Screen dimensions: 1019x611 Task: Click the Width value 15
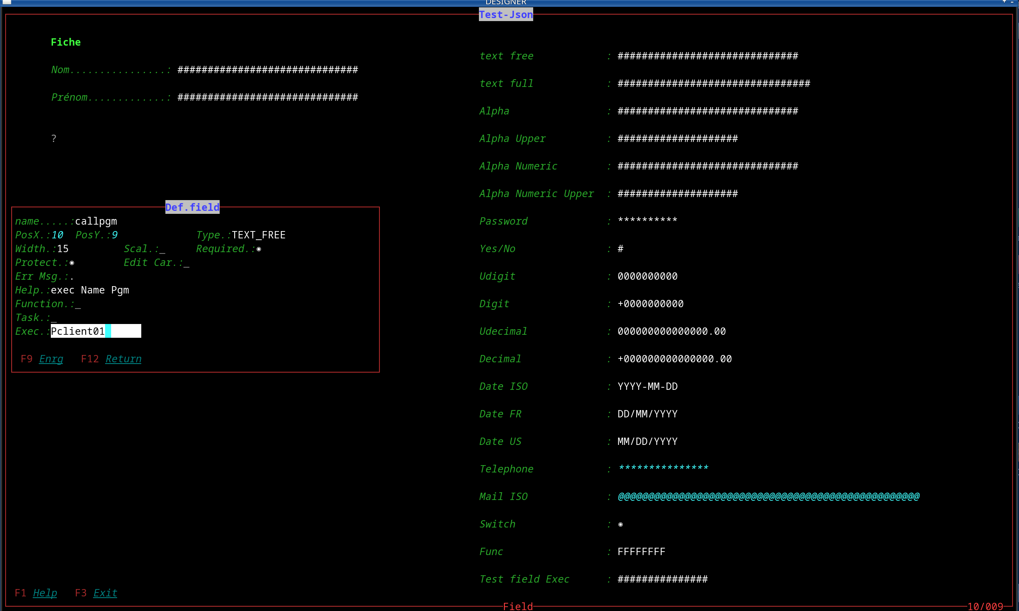coord(63,249)
